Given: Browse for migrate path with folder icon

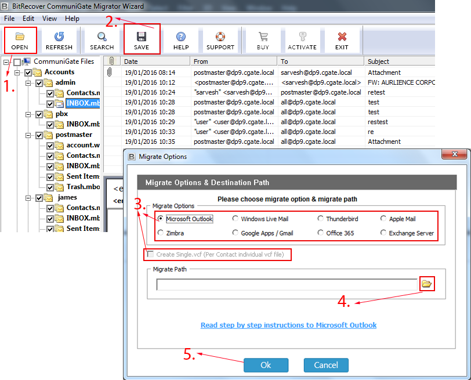Looking at the screenshot, I should (426, 284).
